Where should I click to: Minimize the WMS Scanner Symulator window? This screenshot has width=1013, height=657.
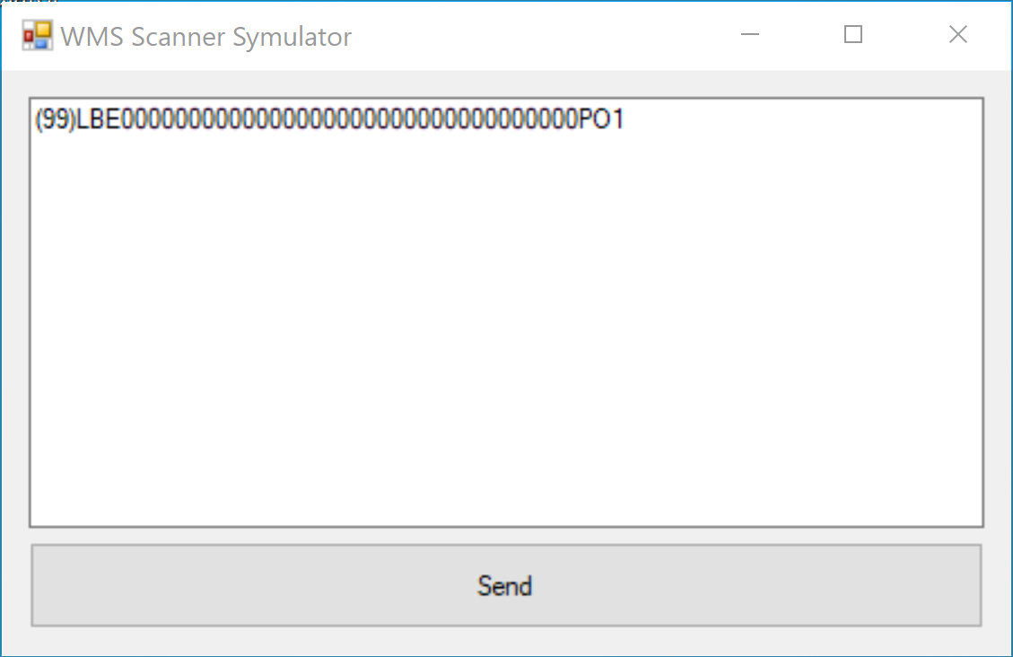click(x=750, y=35)
